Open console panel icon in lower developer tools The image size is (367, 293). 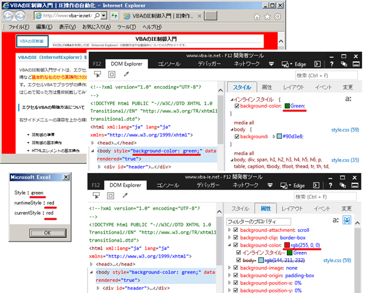click(x=316, y=185)
